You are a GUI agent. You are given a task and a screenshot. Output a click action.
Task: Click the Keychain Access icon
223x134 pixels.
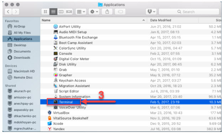point(56,80)
